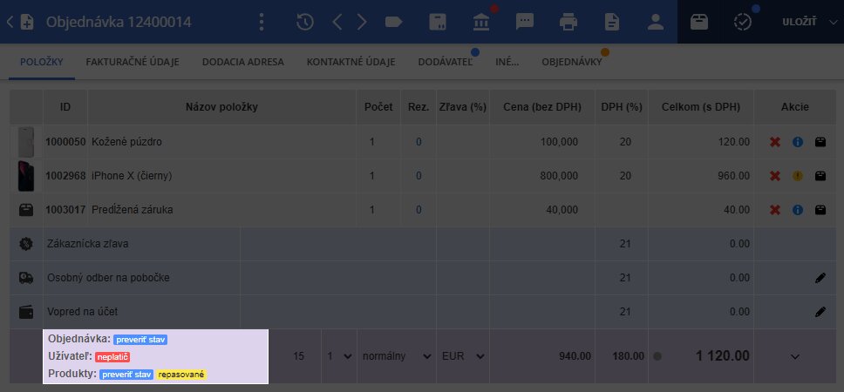Viewport: 844px width, 392px height.
Task: Delete the Kožené púzdro item
Action: [774, 141]
